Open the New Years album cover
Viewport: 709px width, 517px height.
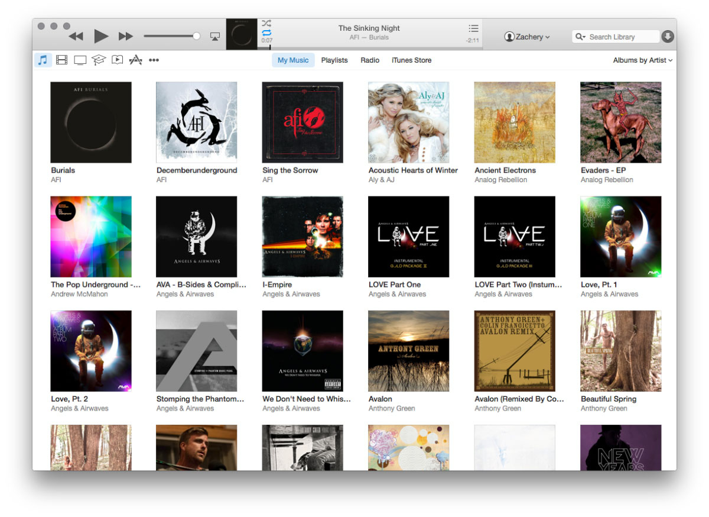point(621,448)
